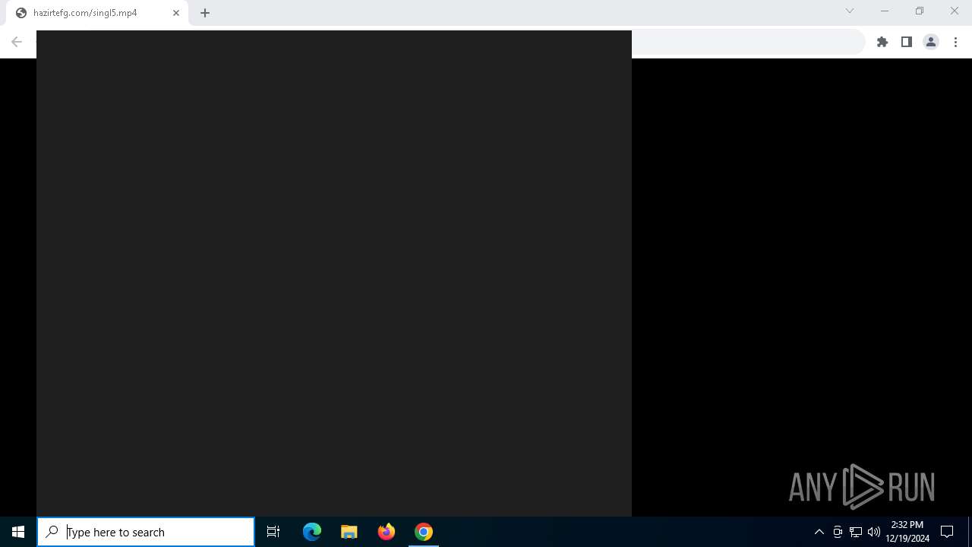This screenshot has width=972, height=547.
Task: Open Task View on the taskbar
Action: click(x=273, y=532)
